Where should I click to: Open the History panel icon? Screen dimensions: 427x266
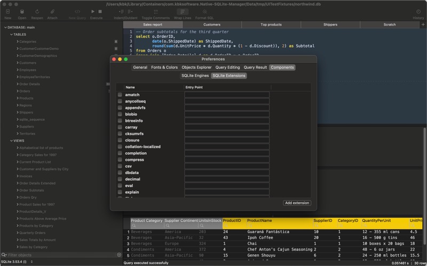pyautogui.click(x=418, y=11)
